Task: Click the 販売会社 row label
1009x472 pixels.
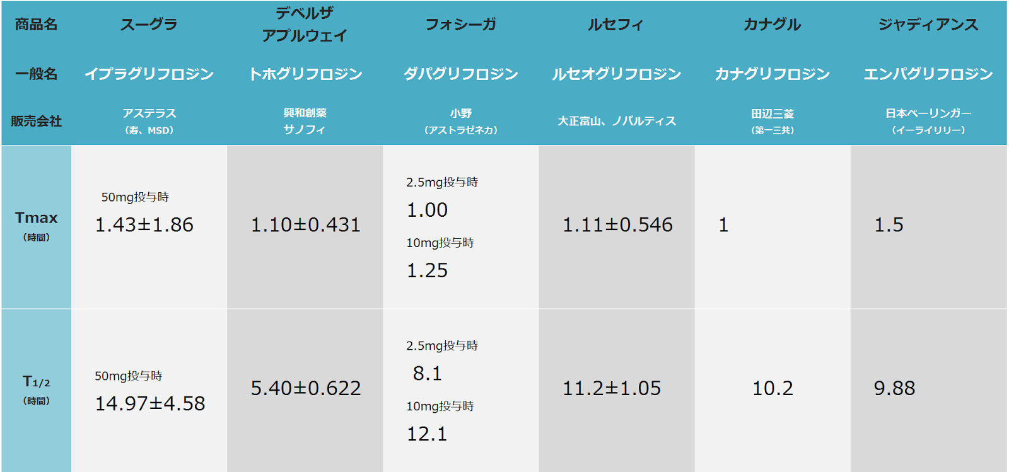Action: (x=36, y=121)
